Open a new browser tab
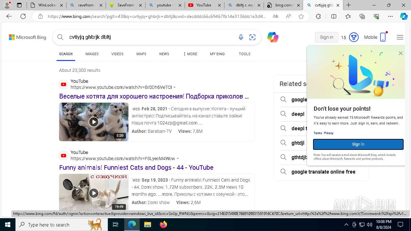 (x=348, y=5)
